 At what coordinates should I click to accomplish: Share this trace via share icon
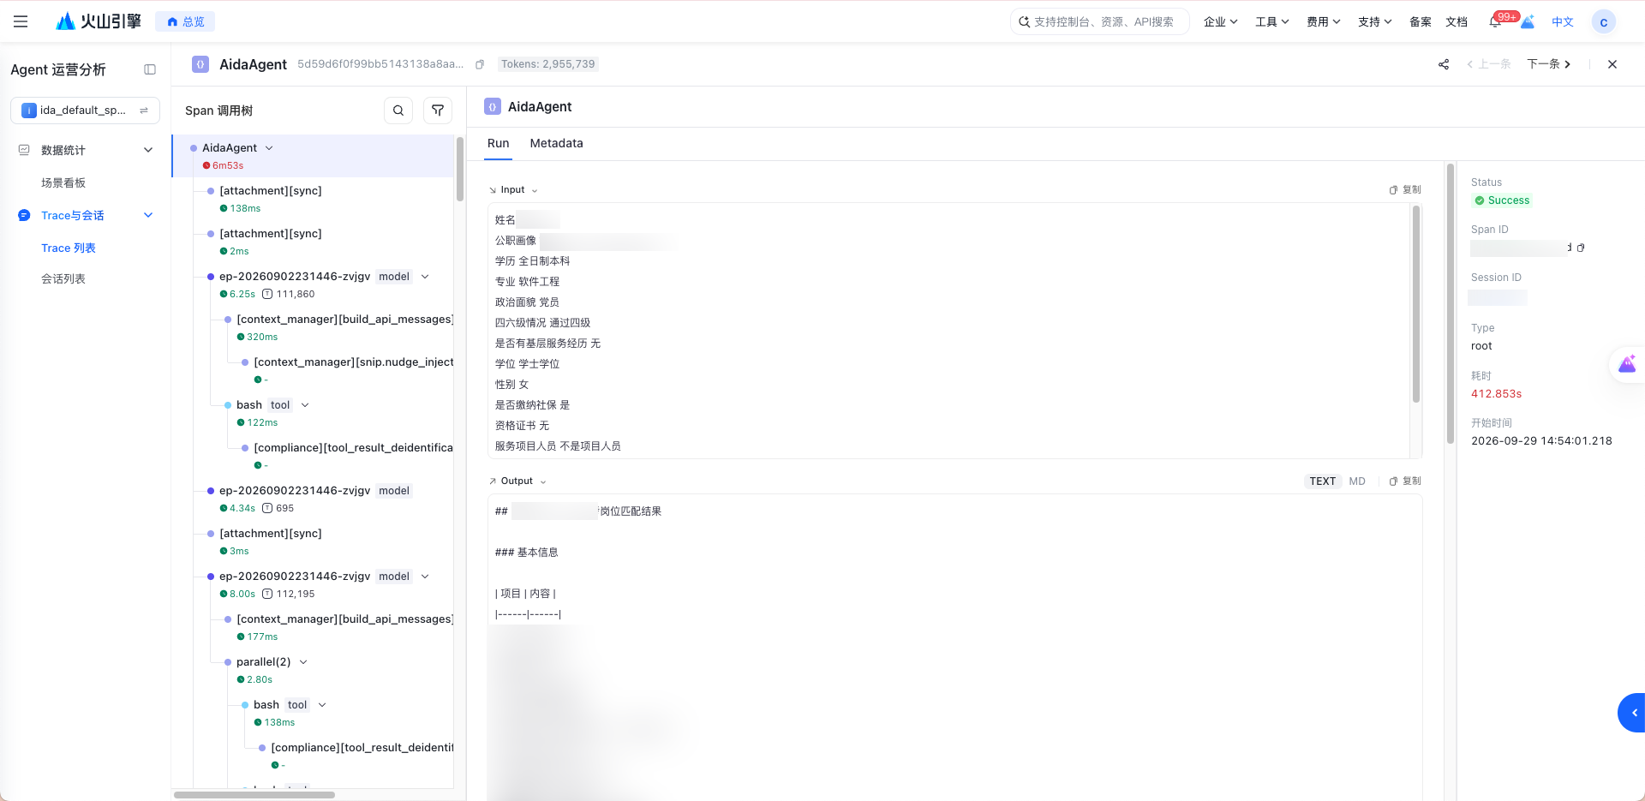pyautogui.click(x=1444, y=64)
